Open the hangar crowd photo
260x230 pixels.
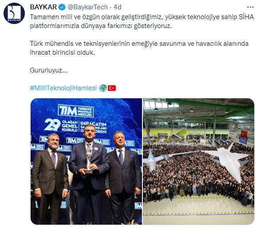tap(198, 161)
